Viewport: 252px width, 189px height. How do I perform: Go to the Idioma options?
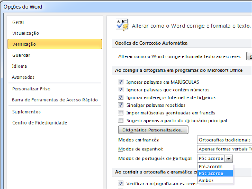(x=19, y=66)
